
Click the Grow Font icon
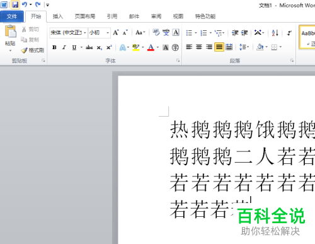116,33
